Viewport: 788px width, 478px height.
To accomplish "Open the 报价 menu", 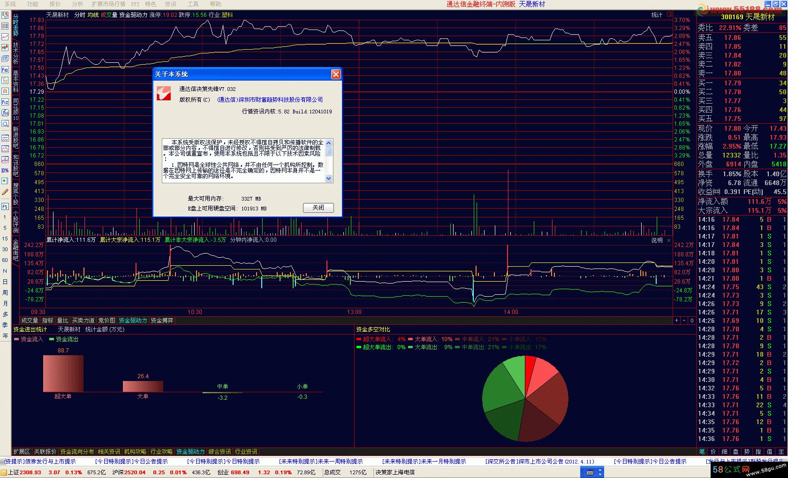I will click(55, 4).
